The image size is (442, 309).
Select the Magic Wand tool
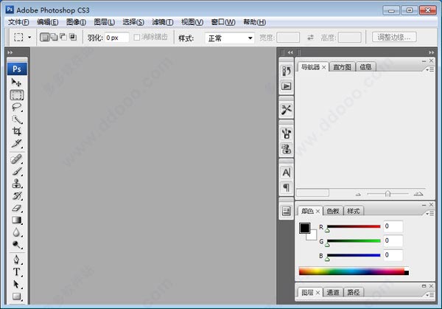(x=17, y=119)
